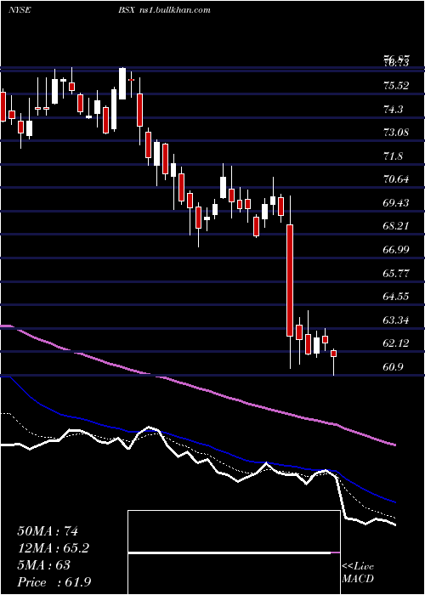
Task: Click the 69.43 price level label
Action: [x=396, y=203]
